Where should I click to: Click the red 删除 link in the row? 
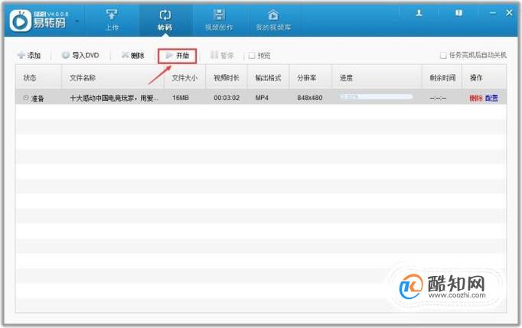click(x=476, y=98)
